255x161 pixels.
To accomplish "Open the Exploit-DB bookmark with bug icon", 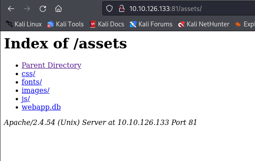I will click(245, 24).
